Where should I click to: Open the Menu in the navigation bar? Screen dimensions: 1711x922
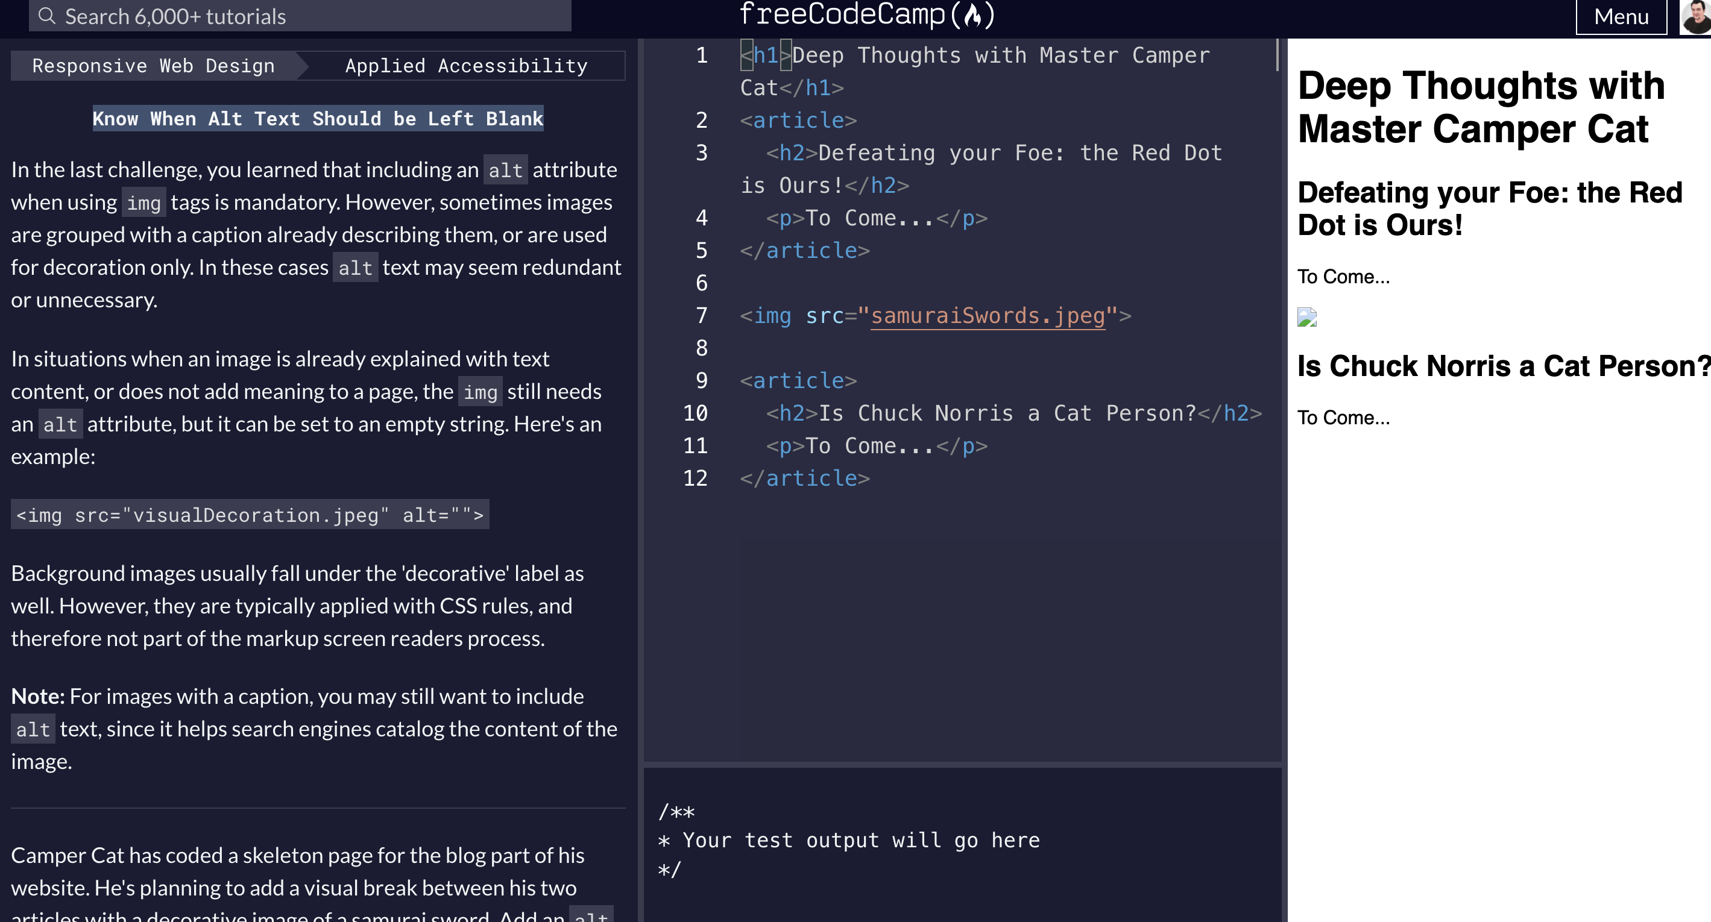[1621, 16]
